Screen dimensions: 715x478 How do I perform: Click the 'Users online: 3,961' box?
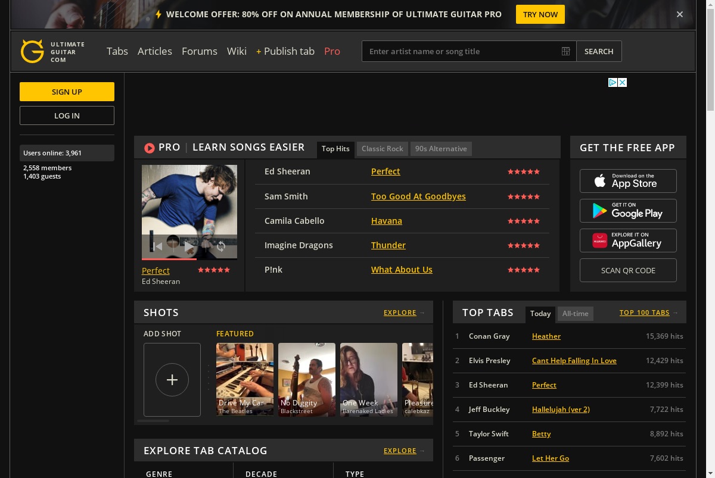coord(67,153)
